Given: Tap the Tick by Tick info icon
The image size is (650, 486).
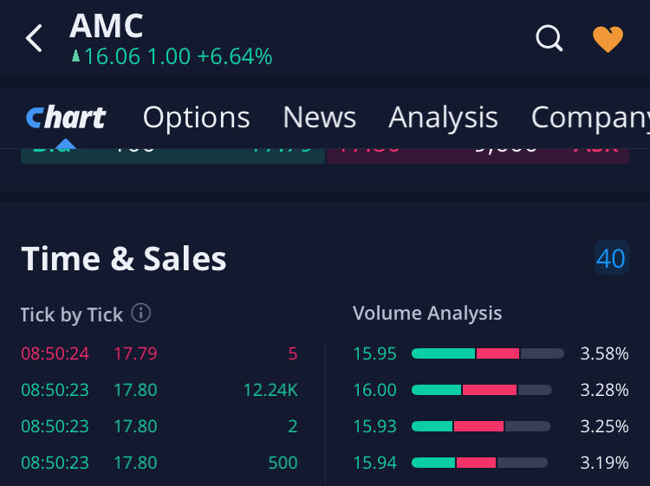Looking at the screenshot, I should tap(141, 313).
